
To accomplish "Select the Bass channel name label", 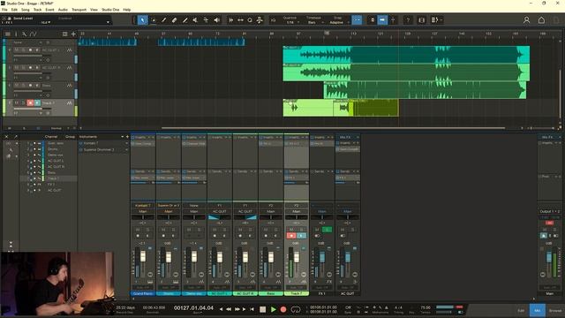I will point(271,293).
